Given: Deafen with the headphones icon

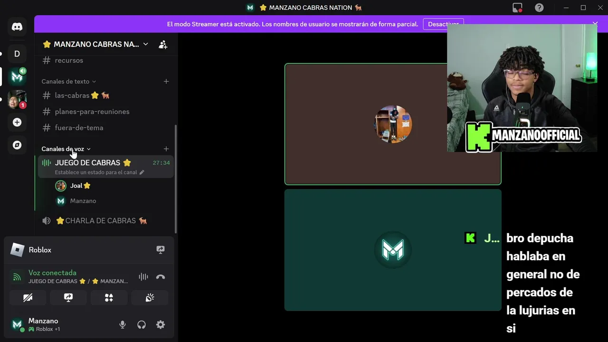Looking at the screenshot, I should pos(142,325).
